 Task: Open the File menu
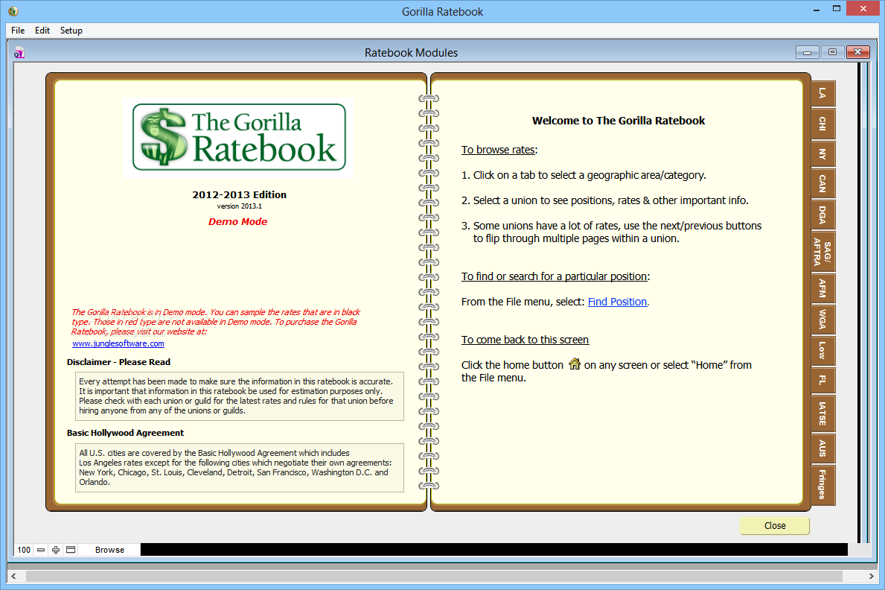18,31
